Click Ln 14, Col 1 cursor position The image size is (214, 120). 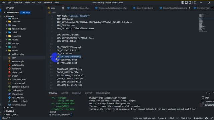point(144,118)
